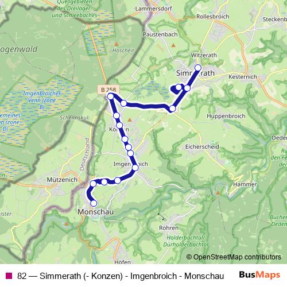Click the northernmost stop marker near Witzerath
This screenshot has height=287, width=287.
click(x=198, y=68)
